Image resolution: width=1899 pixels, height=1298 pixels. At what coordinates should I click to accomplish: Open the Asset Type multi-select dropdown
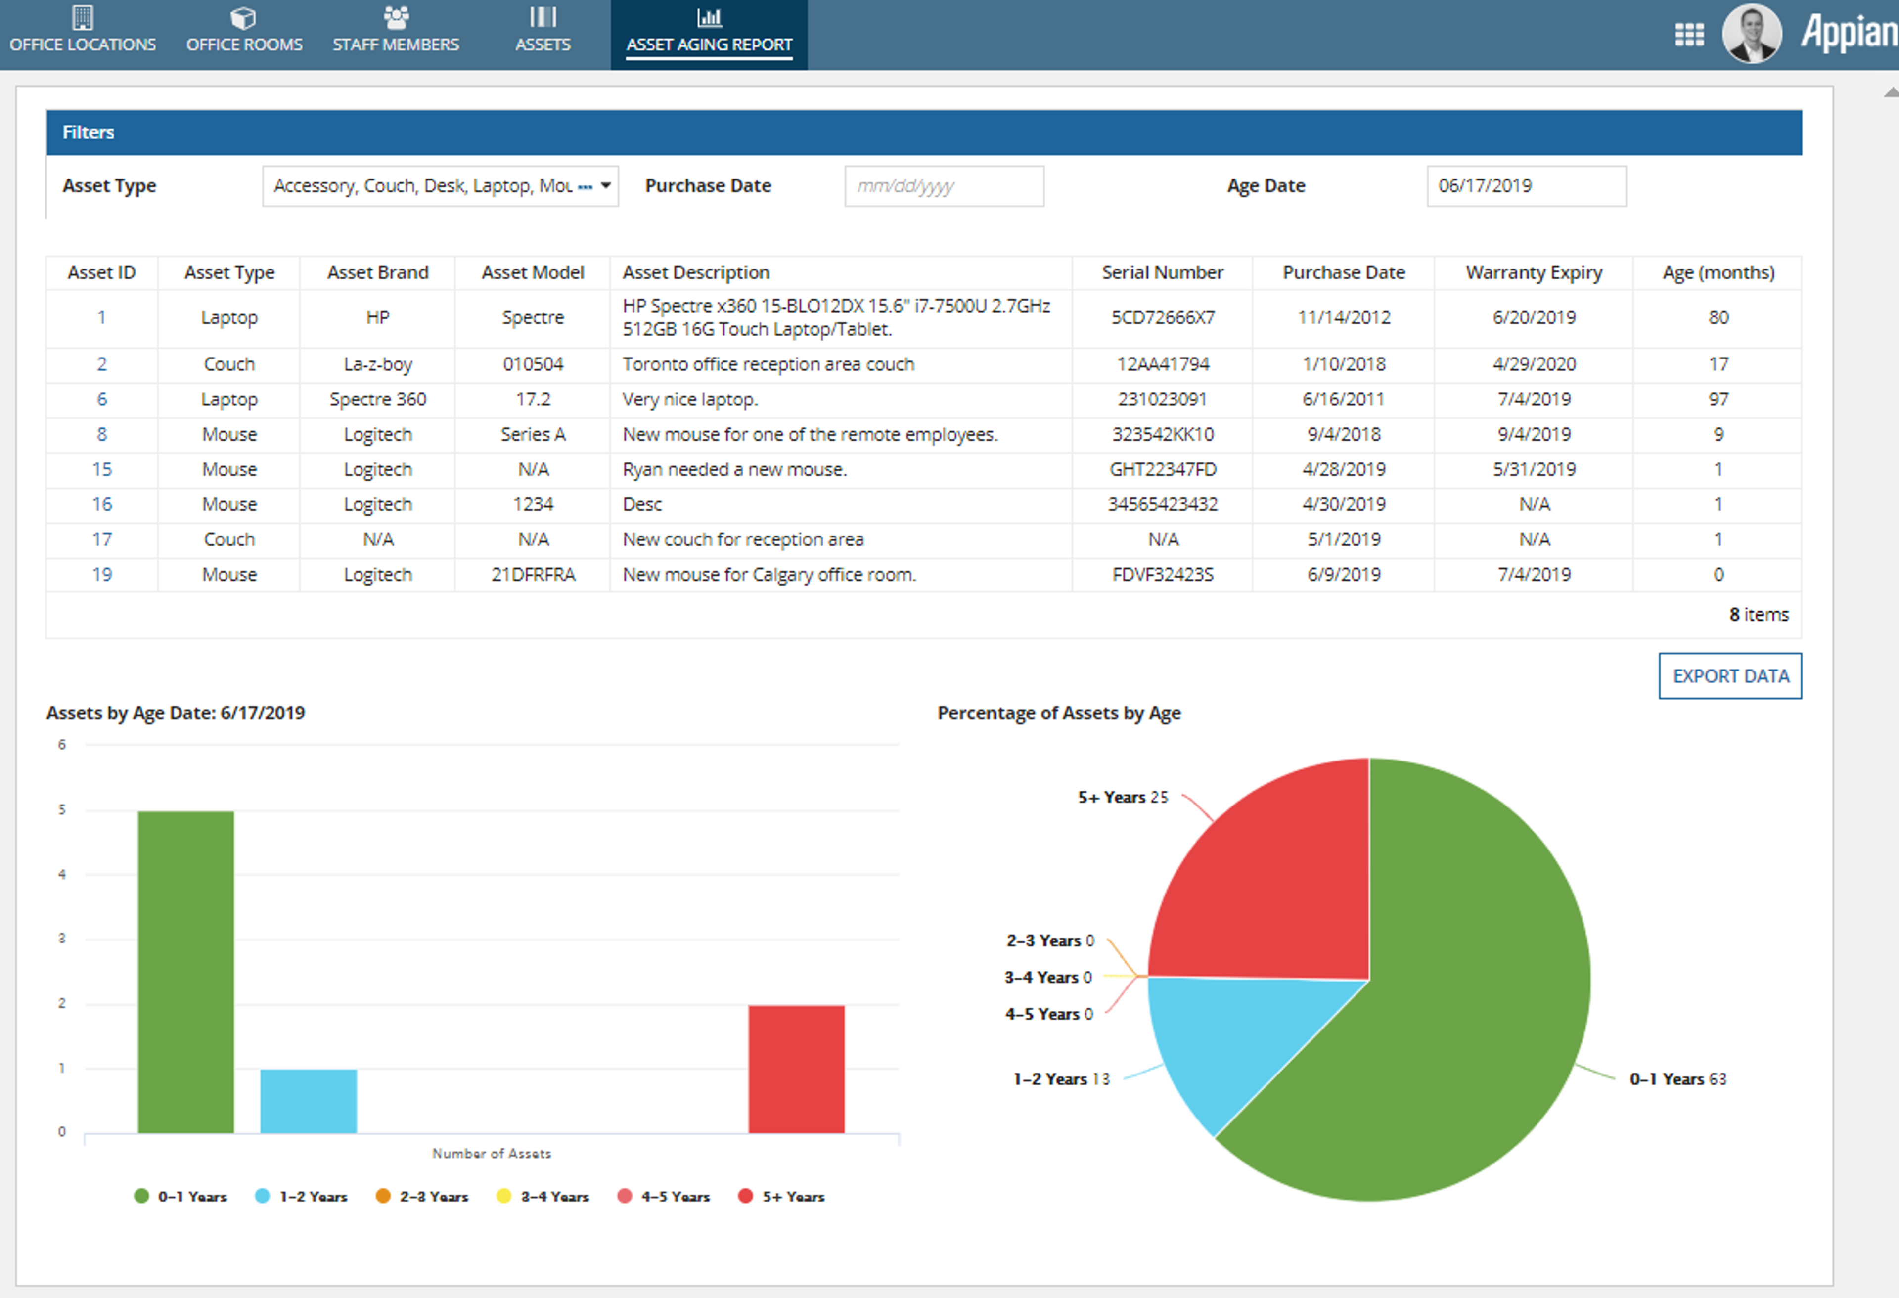(441, 186)
